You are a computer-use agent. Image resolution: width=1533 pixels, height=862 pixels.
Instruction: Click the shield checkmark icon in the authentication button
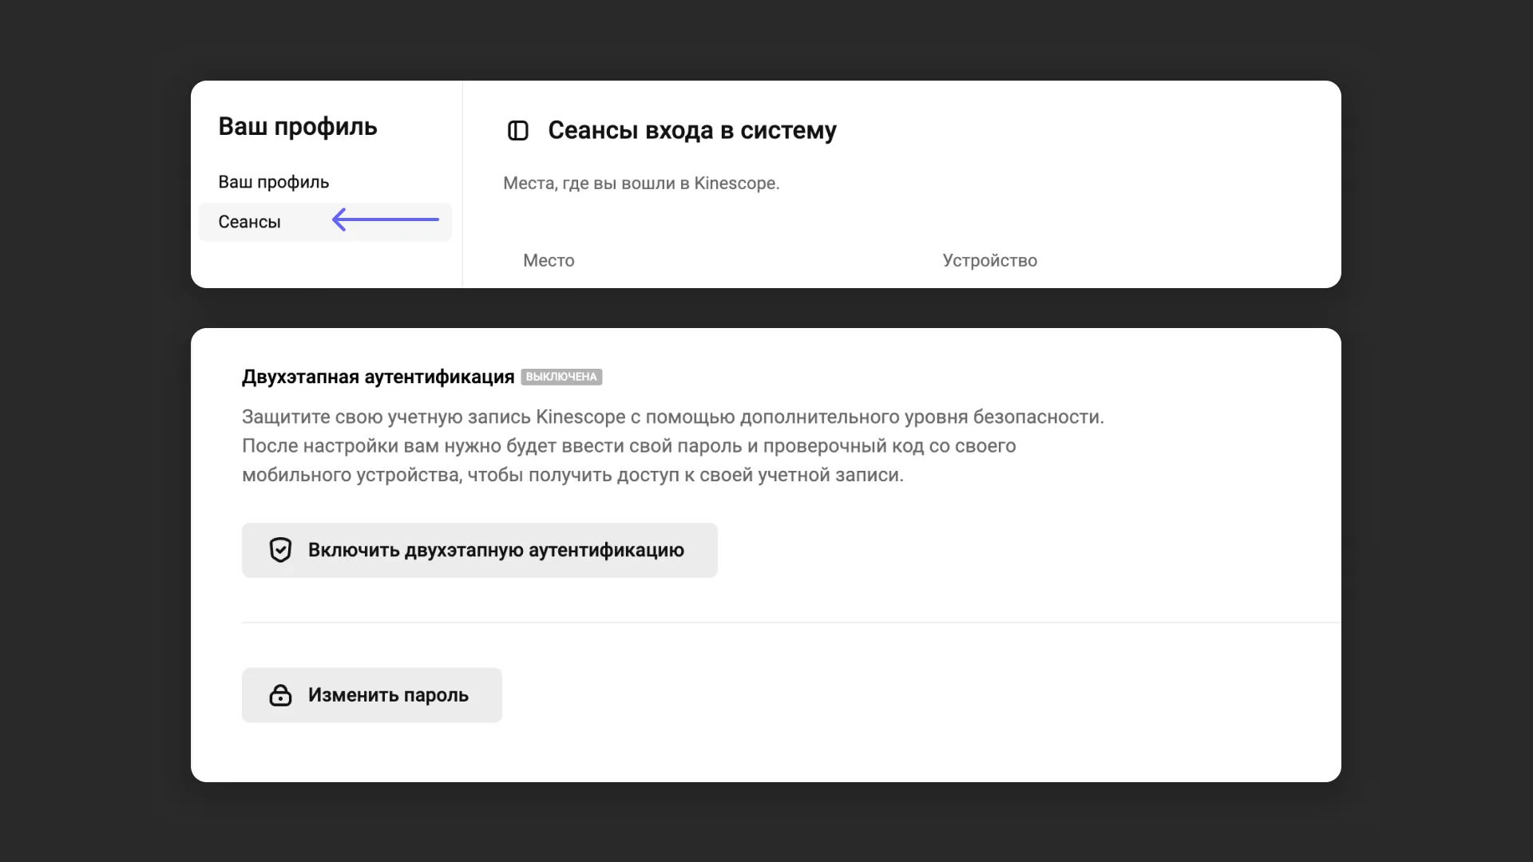[x=280, y=550]
